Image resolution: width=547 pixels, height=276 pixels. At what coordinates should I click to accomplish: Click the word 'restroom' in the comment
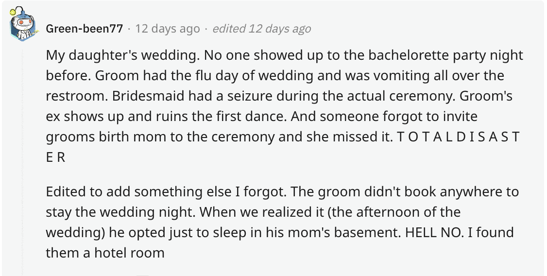click(x=75, y=96)
